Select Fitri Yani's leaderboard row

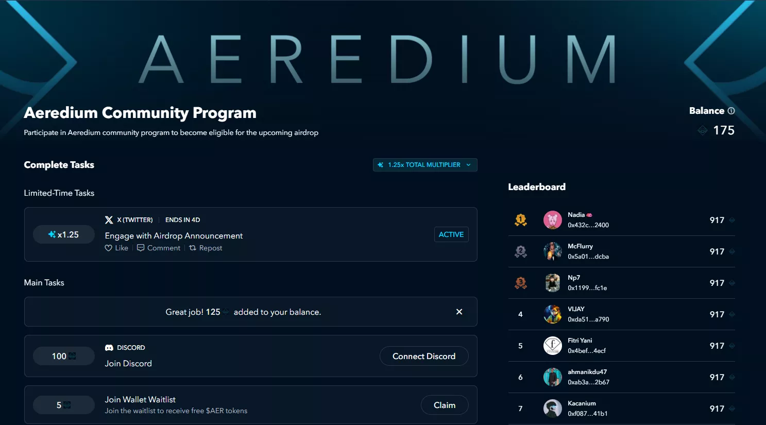pyautogui.click(x=618, y=346)
